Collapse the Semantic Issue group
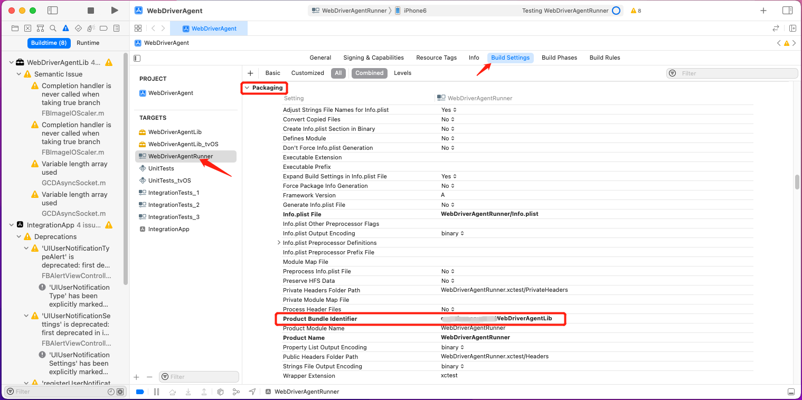 click(18, 74)
